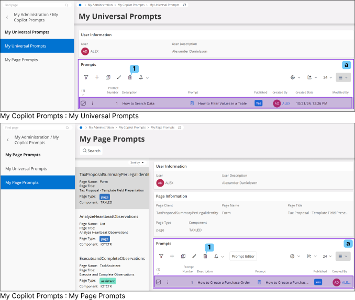The height and width of the screenshot is (300, 355).
Task: Open the Sort by dropdown in page list
Action: (x=137, y=163)
